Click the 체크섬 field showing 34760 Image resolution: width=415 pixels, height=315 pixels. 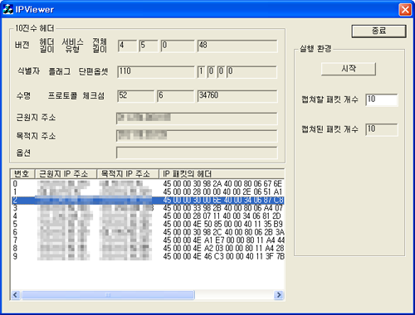(x=237, y=96)
